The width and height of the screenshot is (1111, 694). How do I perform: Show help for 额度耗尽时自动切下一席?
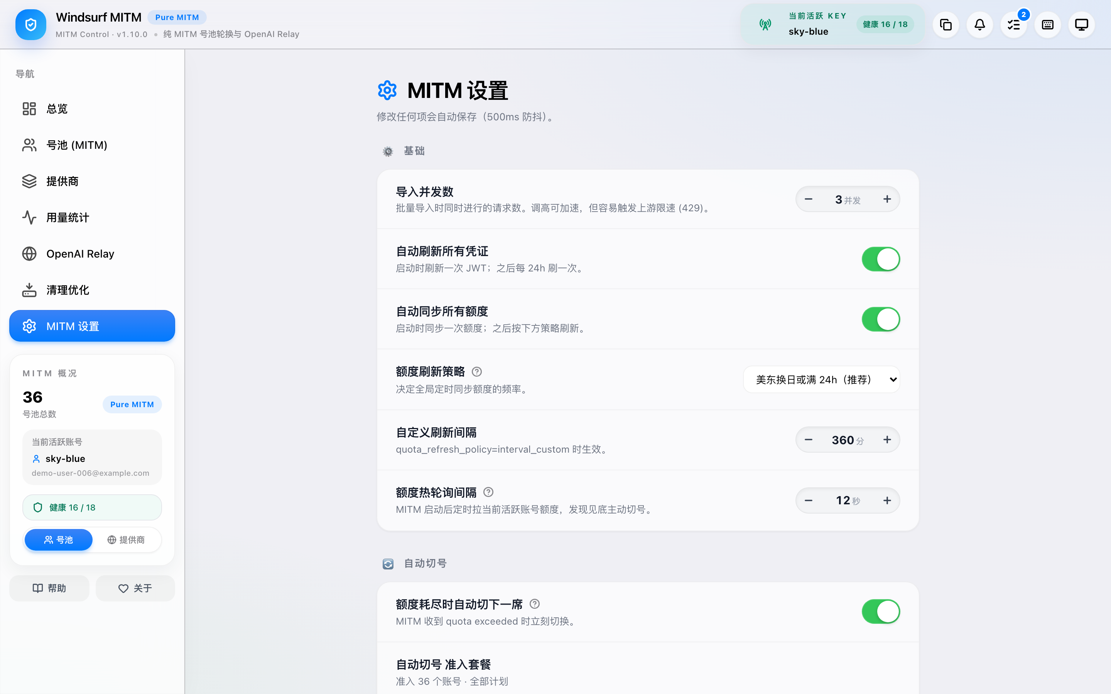(534, 604)
